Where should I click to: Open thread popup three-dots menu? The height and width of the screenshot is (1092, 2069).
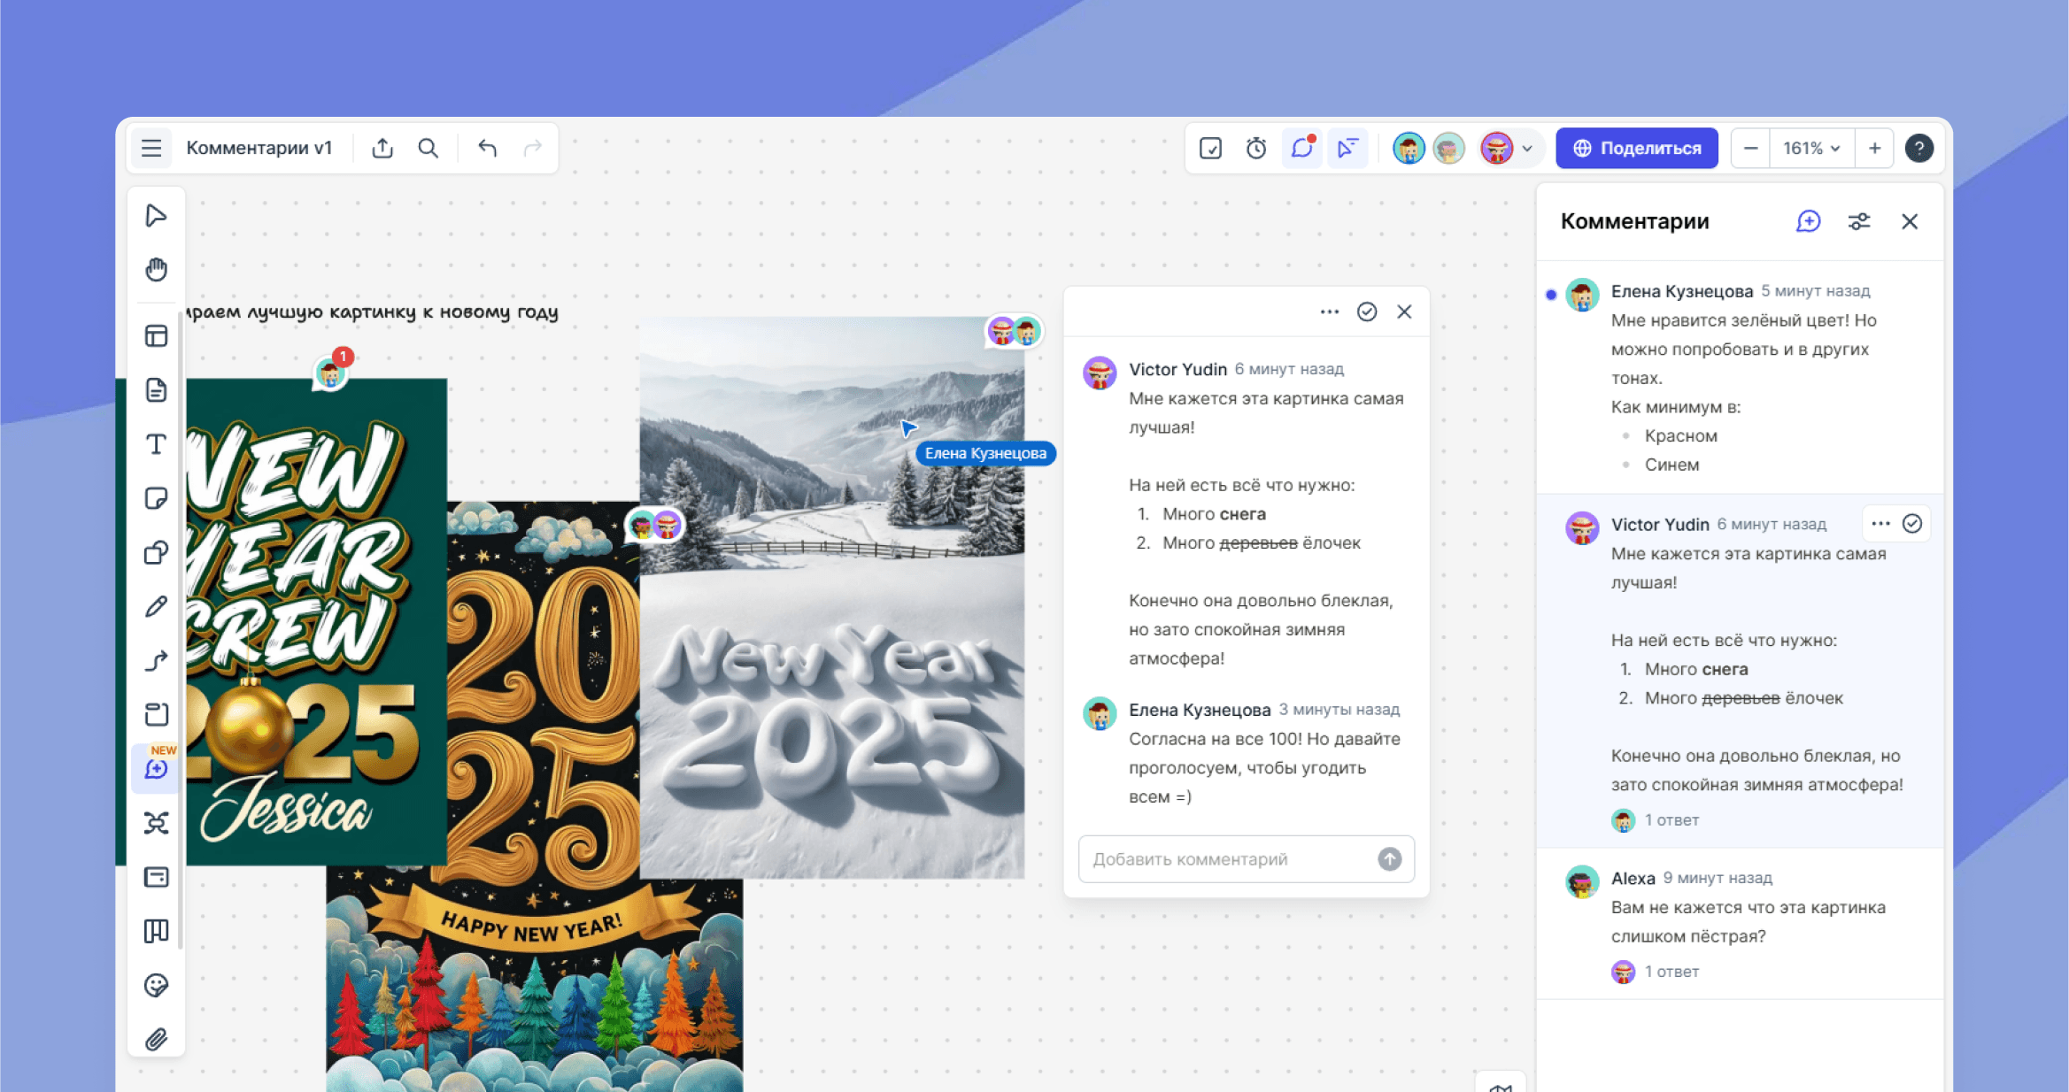tap(1329, 311)
